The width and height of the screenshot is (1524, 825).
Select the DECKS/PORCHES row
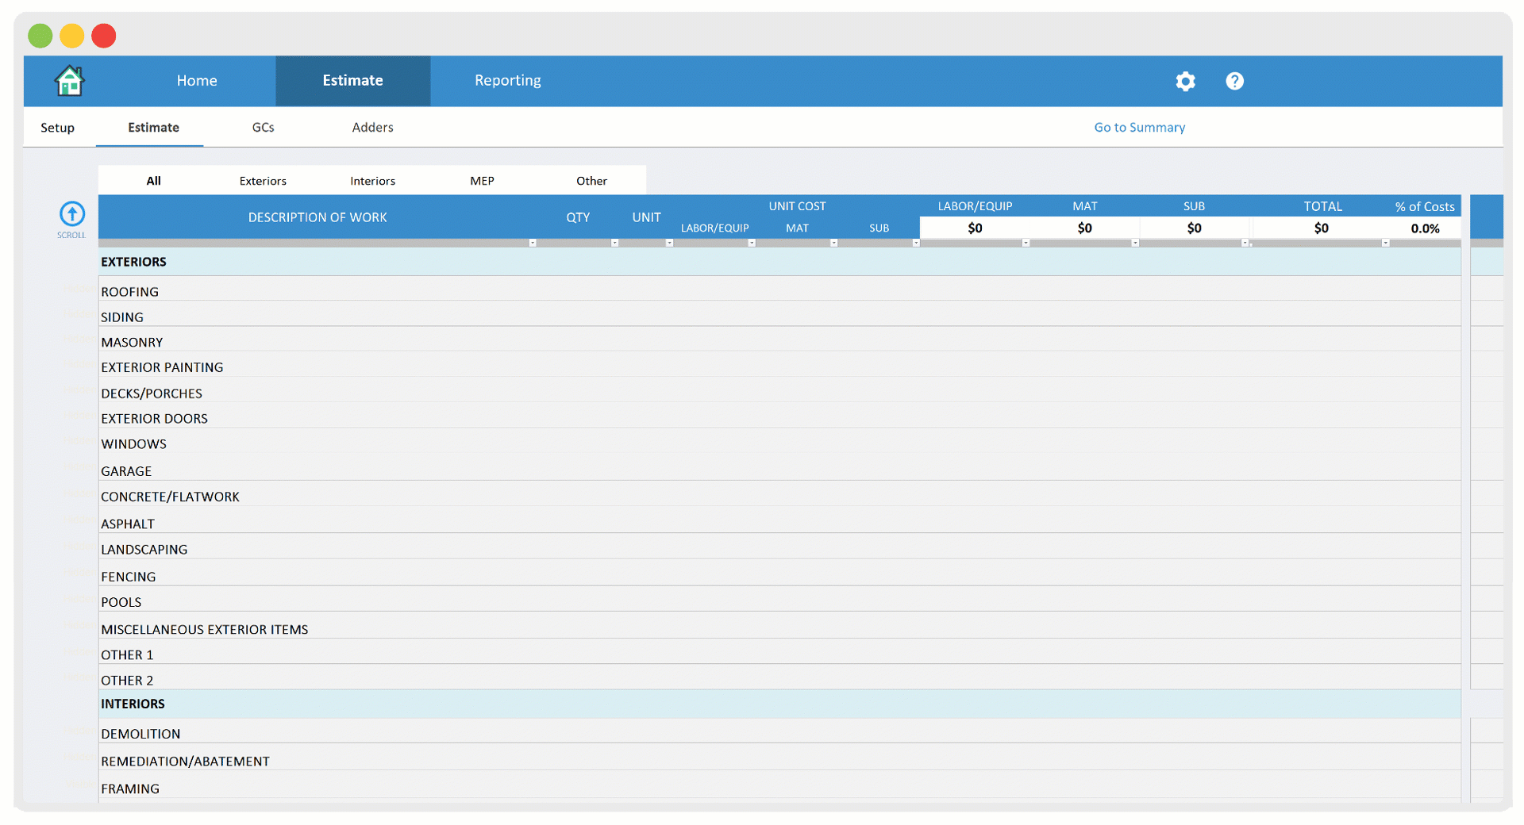[779, 391]
